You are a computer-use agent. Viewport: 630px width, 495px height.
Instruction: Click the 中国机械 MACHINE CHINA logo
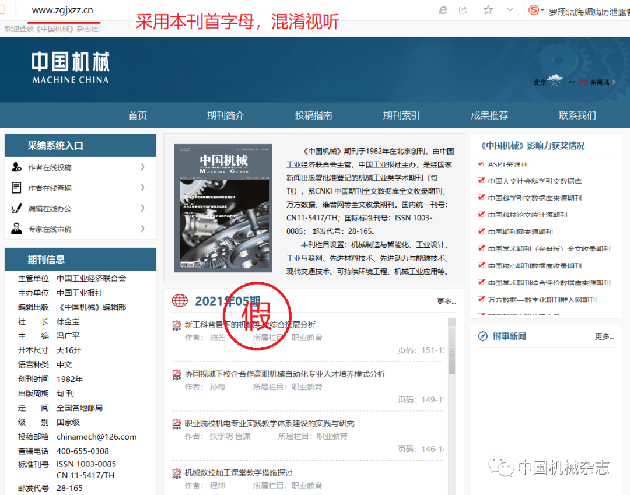pos(71,68)
